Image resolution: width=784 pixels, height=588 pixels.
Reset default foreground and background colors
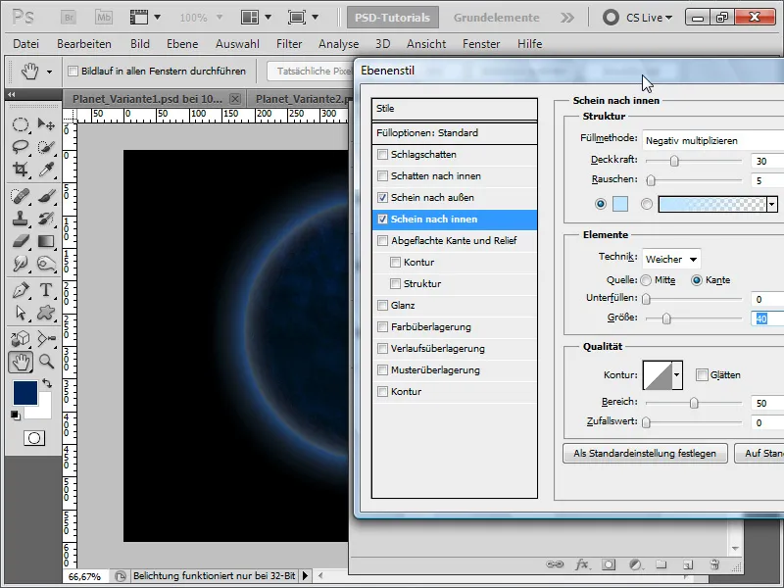[16, 415]
